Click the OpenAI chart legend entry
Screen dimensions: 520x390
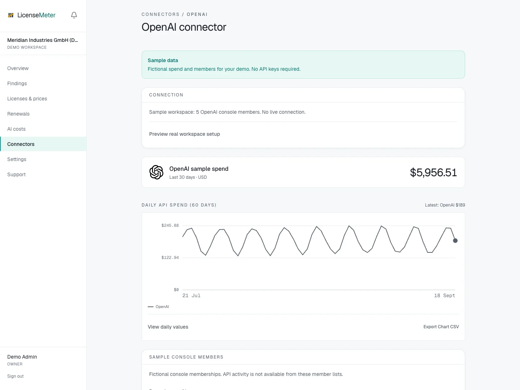click(x=159, y=307)
